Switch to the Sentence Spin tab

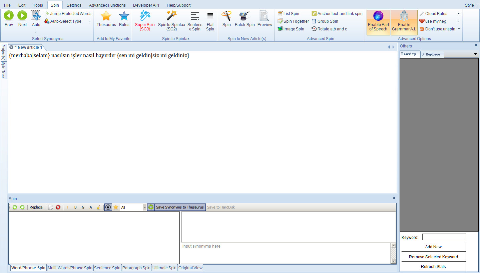pos(107,268)
